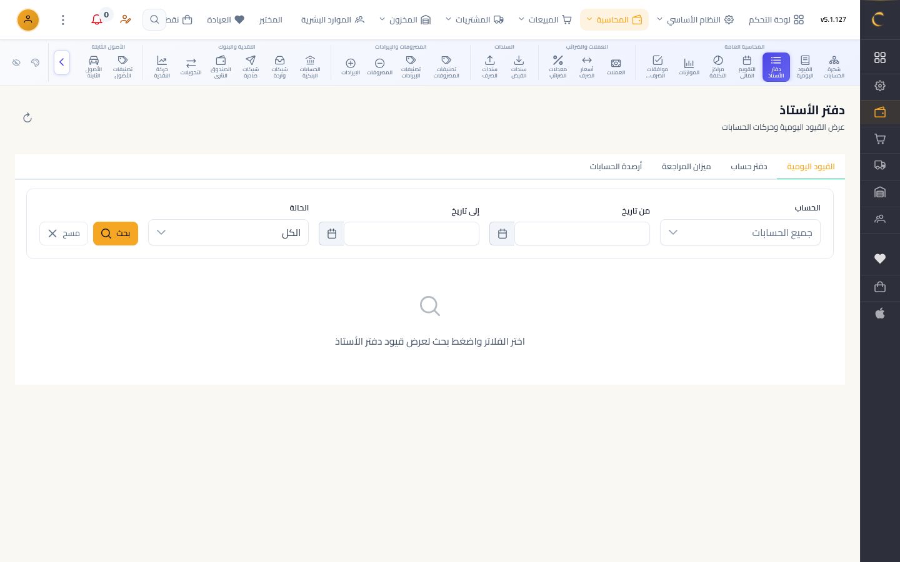Open سندات القبض download icon
This screenshot has width=900, height=562.
(519, 67)
